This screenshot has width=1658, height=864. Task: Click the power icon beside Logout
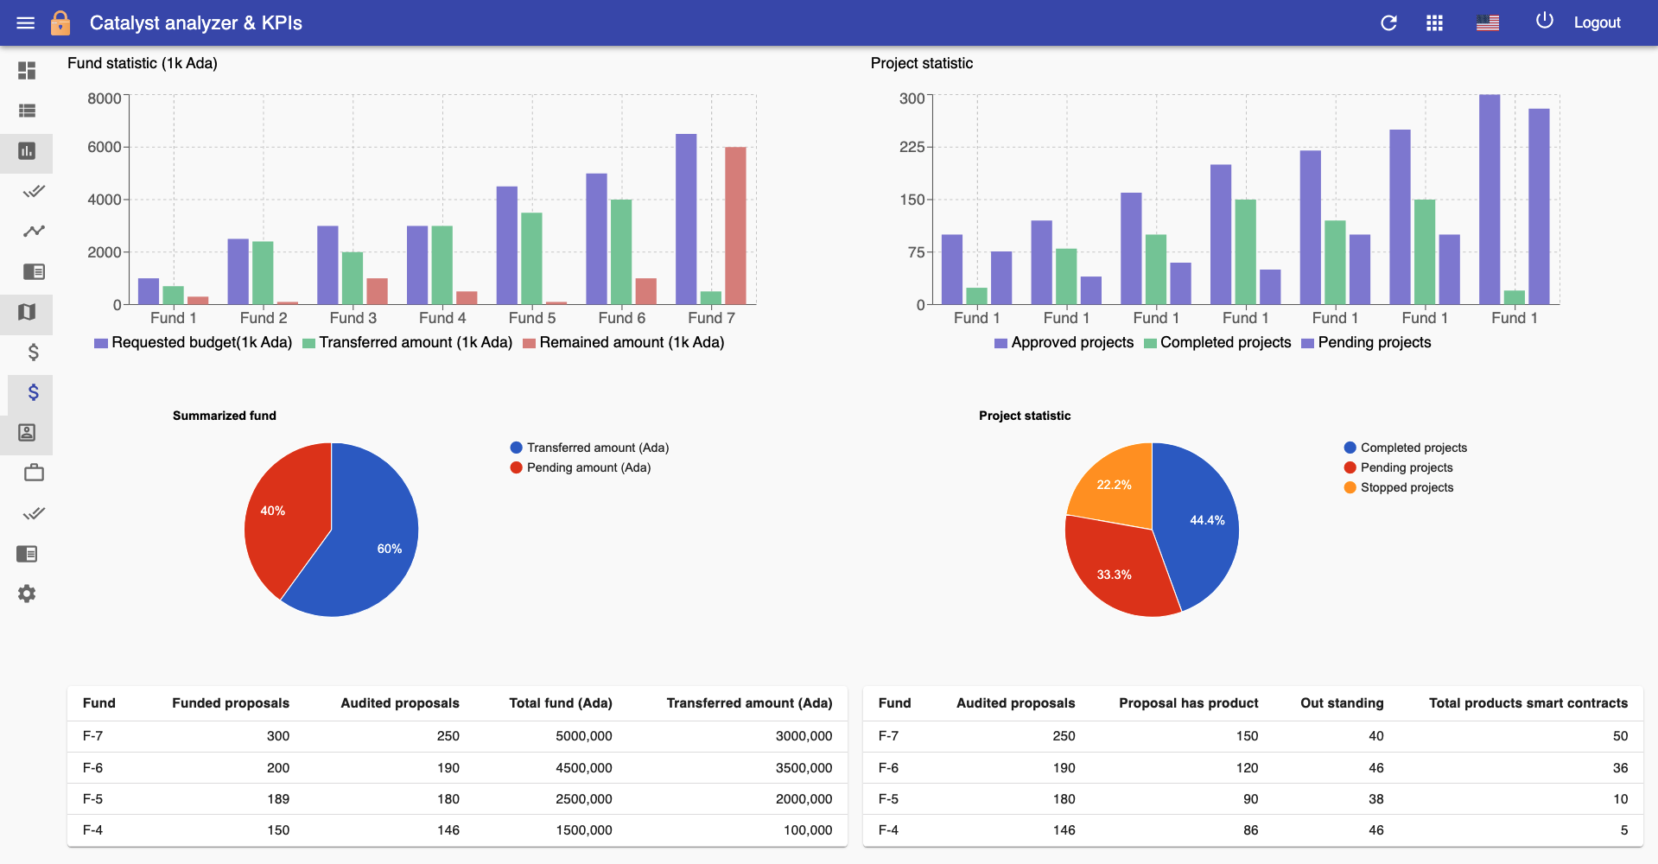coord(1545,21)
